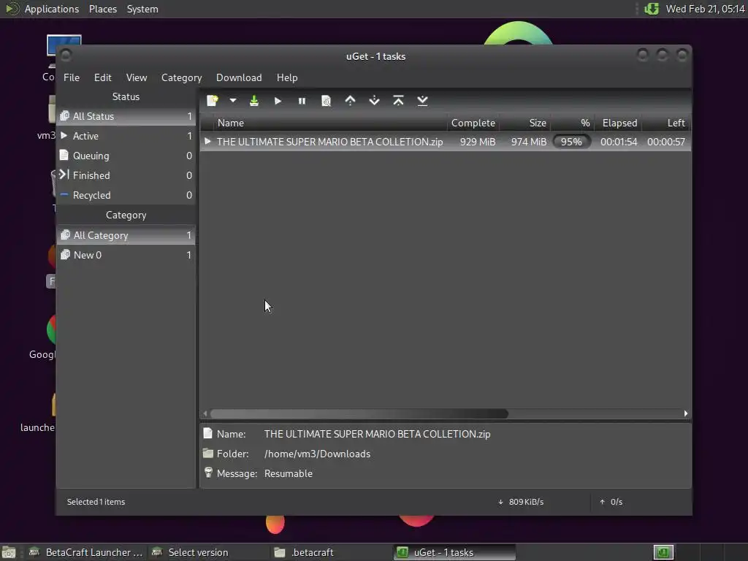Open the File menu
Image resolution: width=748 pixels, height=561 pixels.
point(72,77)
